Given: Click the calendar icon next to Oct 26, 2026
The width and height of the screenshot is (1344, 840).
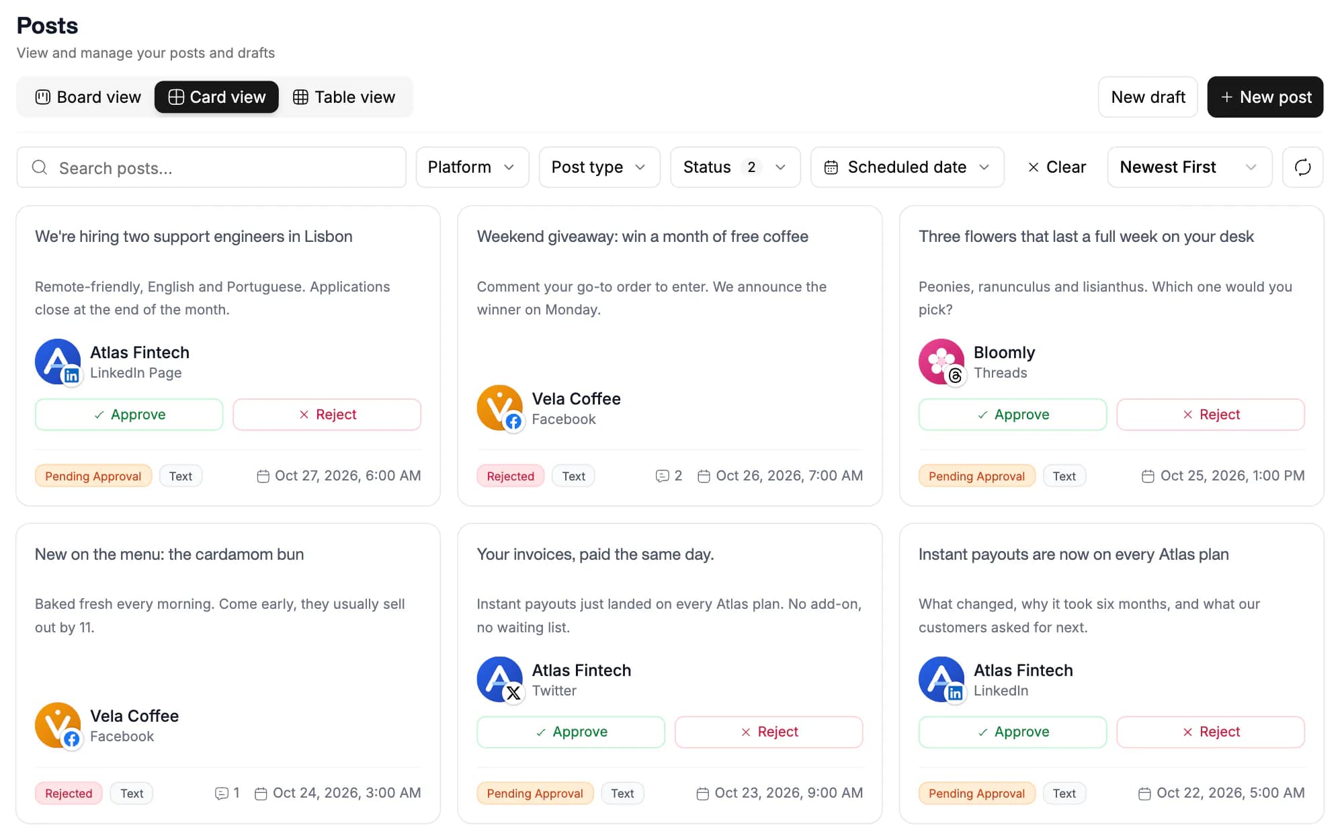Looking at the screenshot, I should [x=704, y=476].
